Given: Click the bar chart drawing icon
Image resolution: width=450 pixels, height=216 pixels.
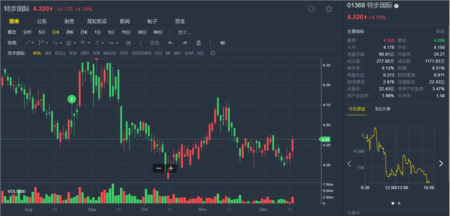Looking at the screenshot, I should tap(129, 43).
